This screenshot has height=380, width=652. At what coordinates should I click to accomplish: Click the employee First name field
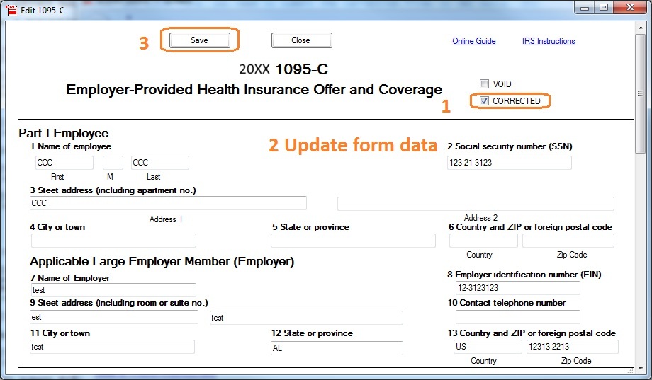pos(64,163)
